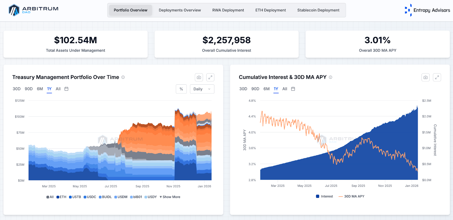Image resolution: width=453 pixels, height=220 pixels.
Task: Open the Stablecoin Deployment tab
Action: coord(318,10)
